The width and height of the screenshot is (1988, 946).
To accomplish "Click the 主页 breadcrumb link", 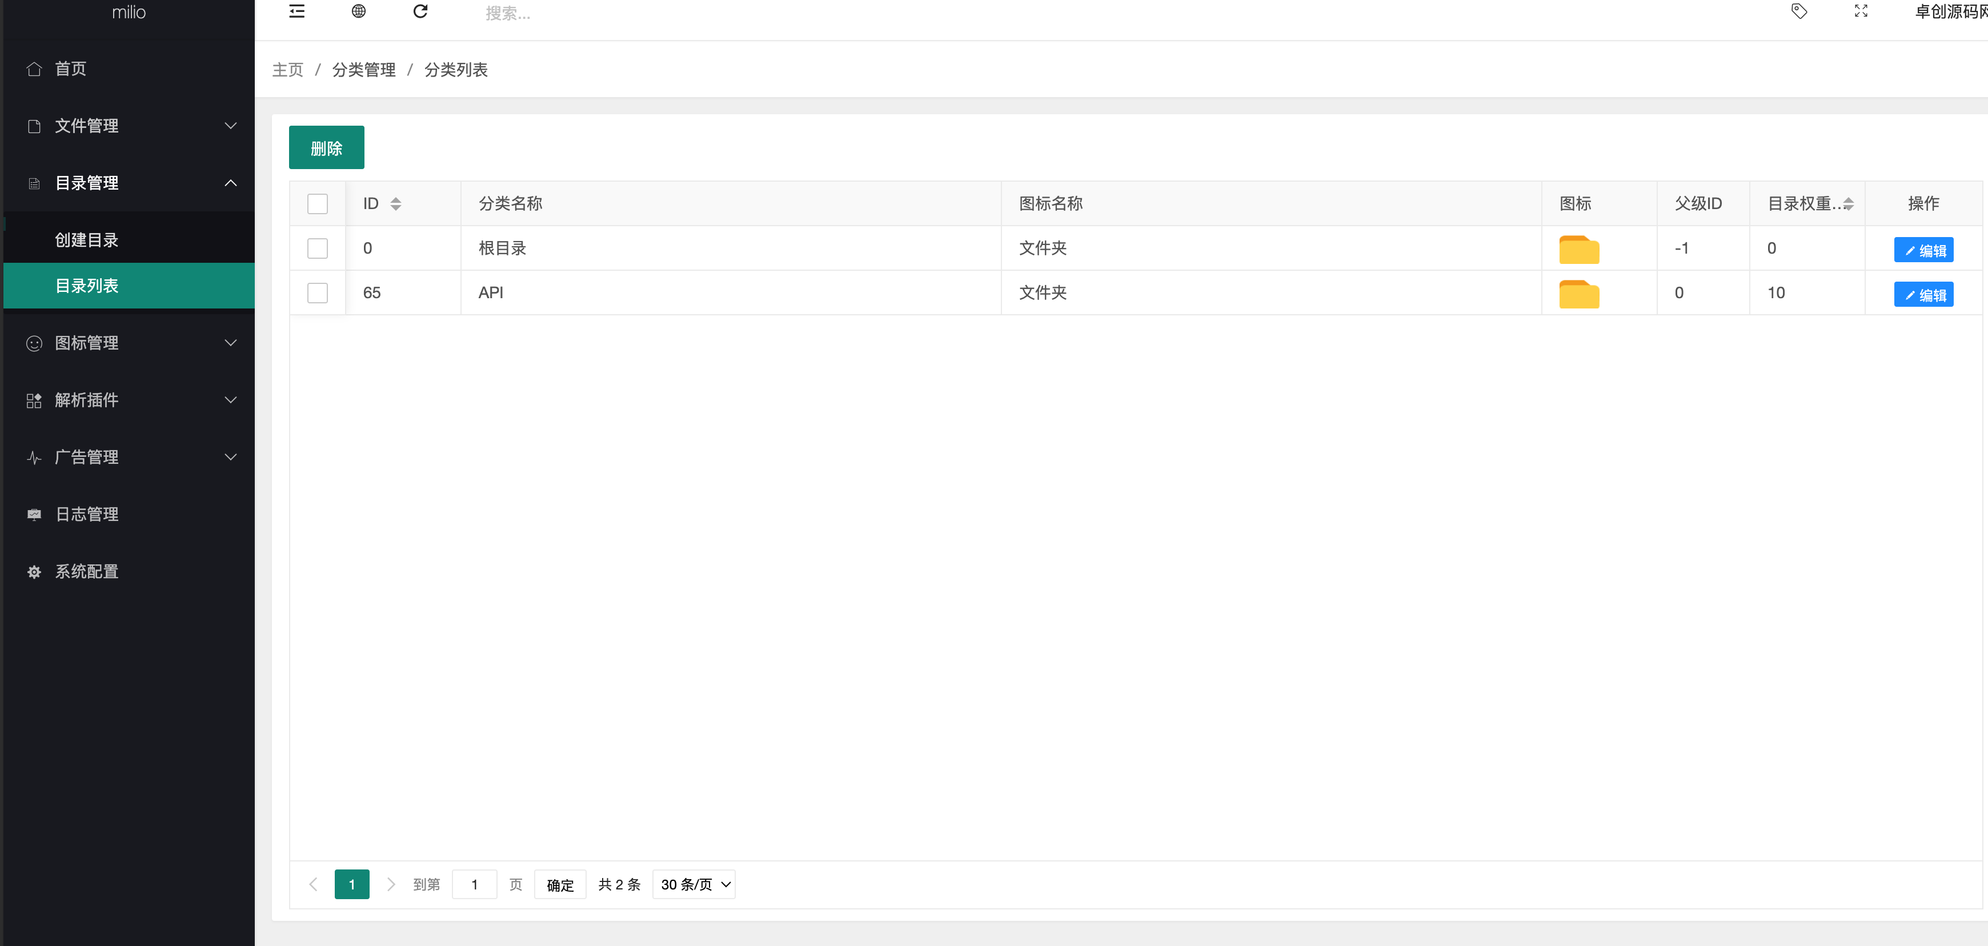I will click(x=288, y=70).
